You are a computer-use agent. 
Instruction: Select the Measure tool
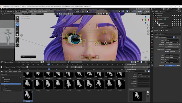click(x=17, y=42)
